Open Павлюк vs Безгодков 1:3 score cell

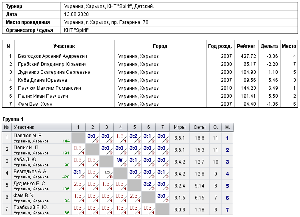[x=120, y=138]
